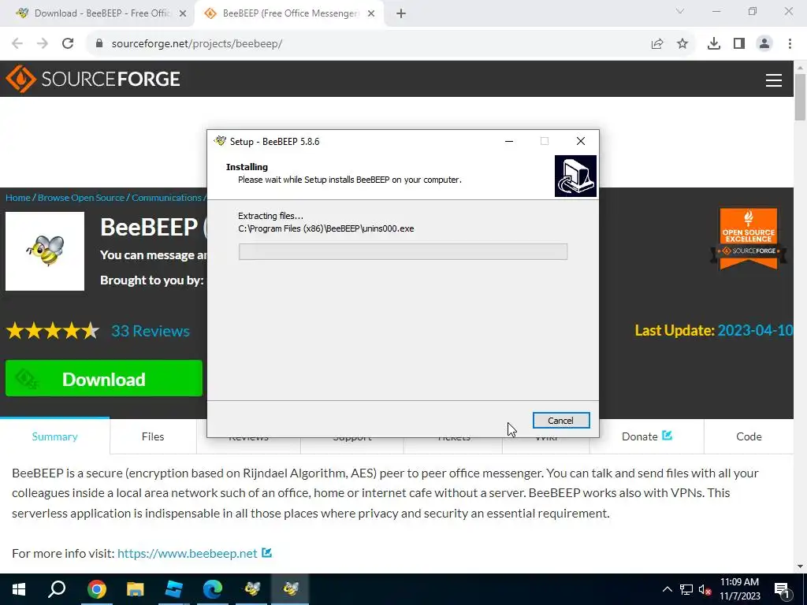Go back to the previous page

pyautogui.click(x=17, y=43)
